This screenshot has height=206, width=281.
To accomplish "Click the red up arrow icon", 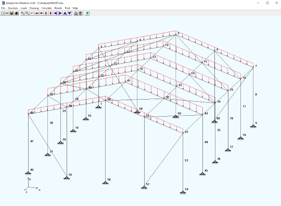I will point(46,13).
